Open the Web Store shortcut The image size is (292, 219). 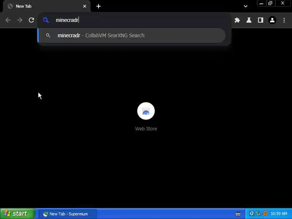pyautogui.click(x=146, y=111)
